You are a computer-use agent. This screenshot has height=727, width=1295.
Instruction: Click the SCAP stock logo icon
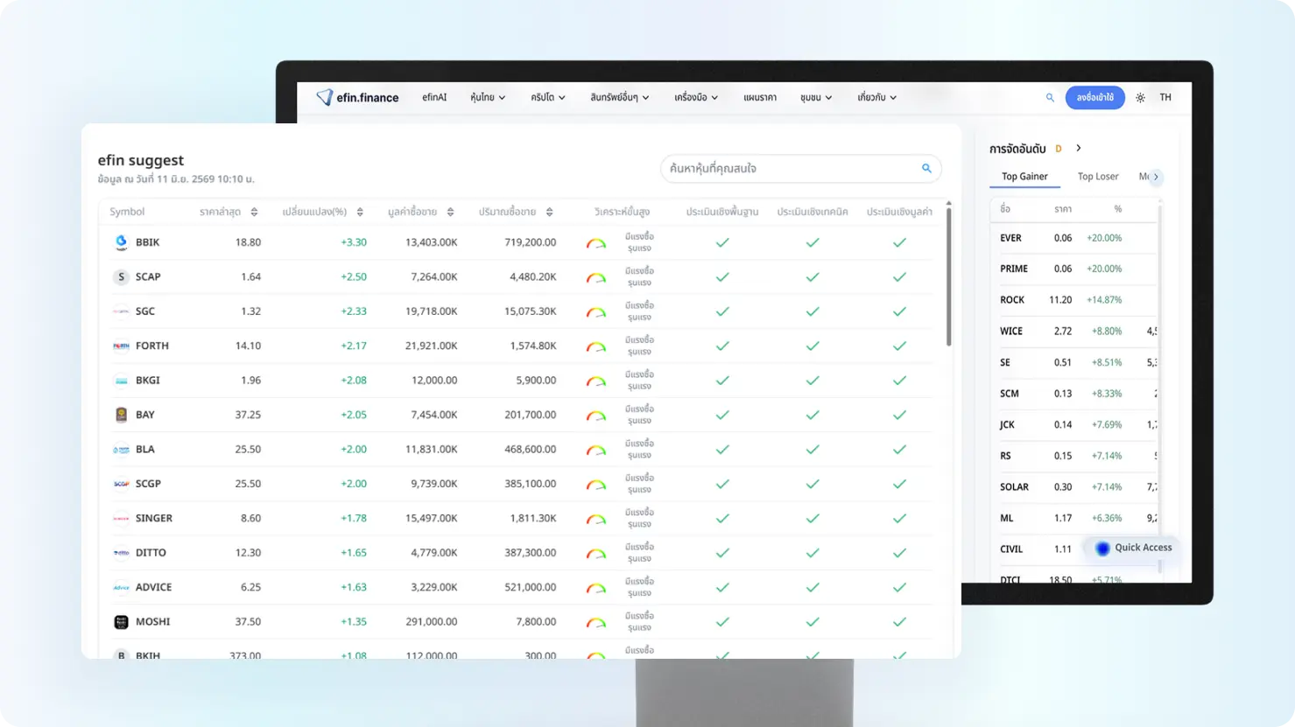(121, 276)
